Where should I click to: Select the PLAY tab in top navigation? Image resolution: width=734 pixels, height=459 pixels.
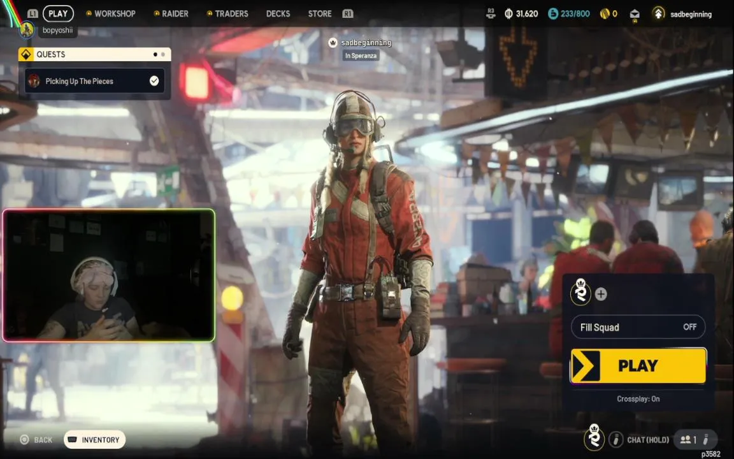tap(58, 13)
